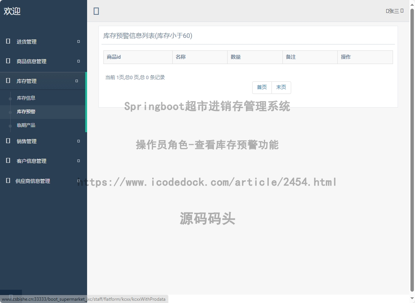Collapse the 库存管理 arrow
This screenshot has height=303, width=415.
[x=77, y=81]
